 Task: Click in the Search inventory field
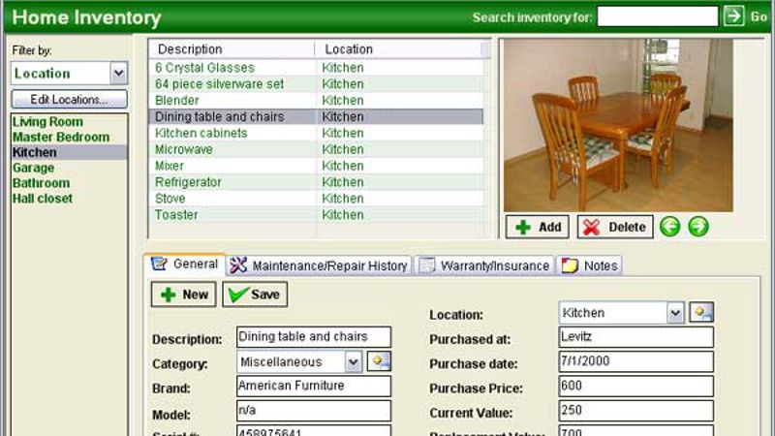point(658,16)
